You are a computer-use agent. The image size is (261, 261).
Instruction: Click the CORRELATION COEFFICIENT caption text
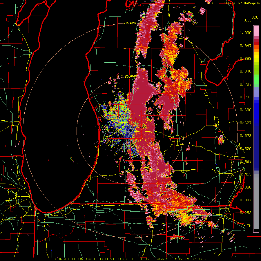click(131, 259)
